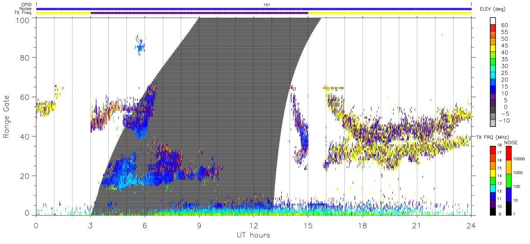Screen dimensions: 530x244
Task: Click the 24 tick label on UT hours axis
Action: click(x=471, y=225)
